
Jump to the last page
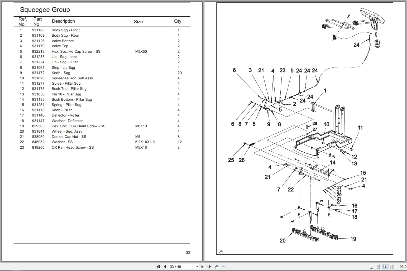[209, 267]
